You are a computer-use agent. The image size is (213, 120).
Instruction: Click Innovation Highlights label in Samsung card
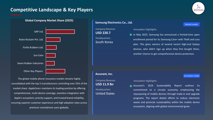[x=145, y=29]
